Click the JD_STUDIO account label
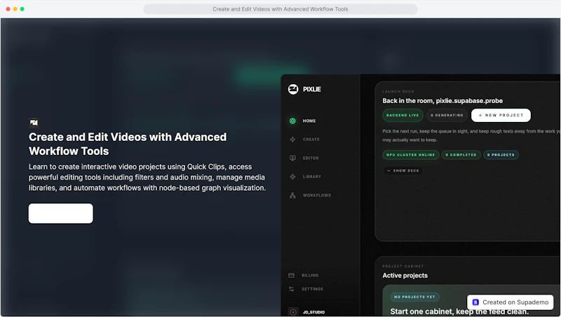Screen dimensions: 561x317 coord(313,312)
